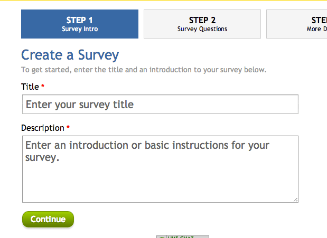Viewport: 327px width, 238px height.
Task: Focus the survey Title input field
Action: (x=160, y=104)
